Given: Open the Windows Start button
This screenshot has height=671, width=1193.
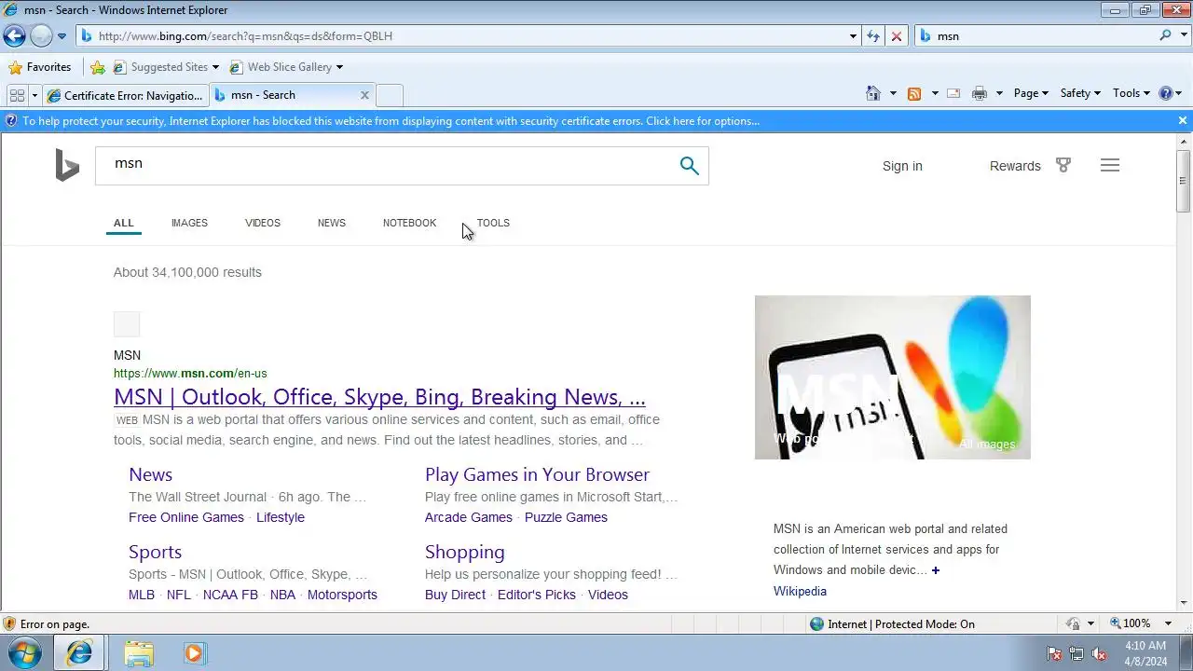Looking at the screenshot, I should pyautogui.click(x=25, y=653).
